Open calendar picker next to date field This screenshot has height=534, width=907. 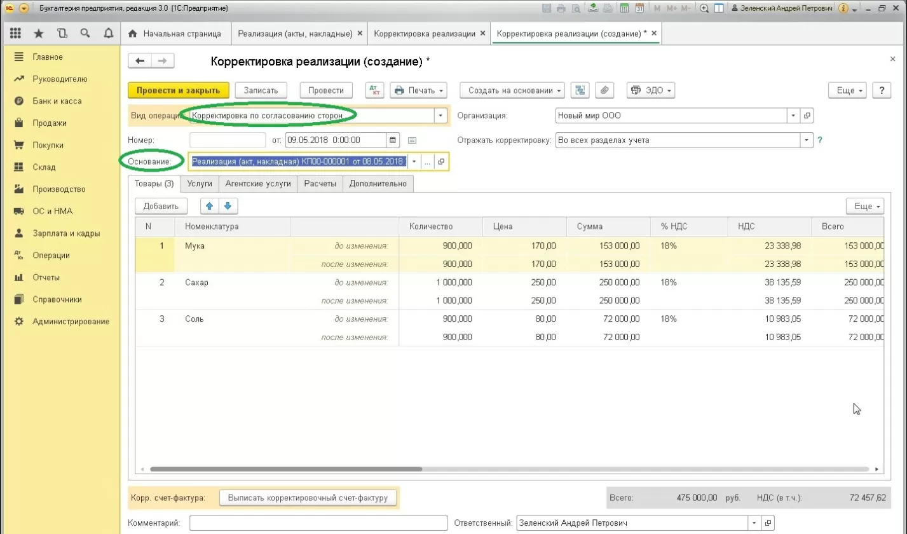[x=393, y=140]
